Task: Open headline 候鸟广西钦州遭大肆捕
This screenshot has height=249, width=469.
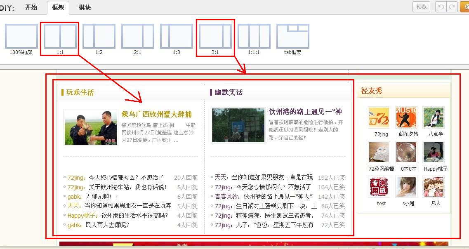Action: [157, 114]
